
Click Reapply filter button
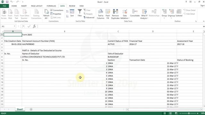(88, 14)
